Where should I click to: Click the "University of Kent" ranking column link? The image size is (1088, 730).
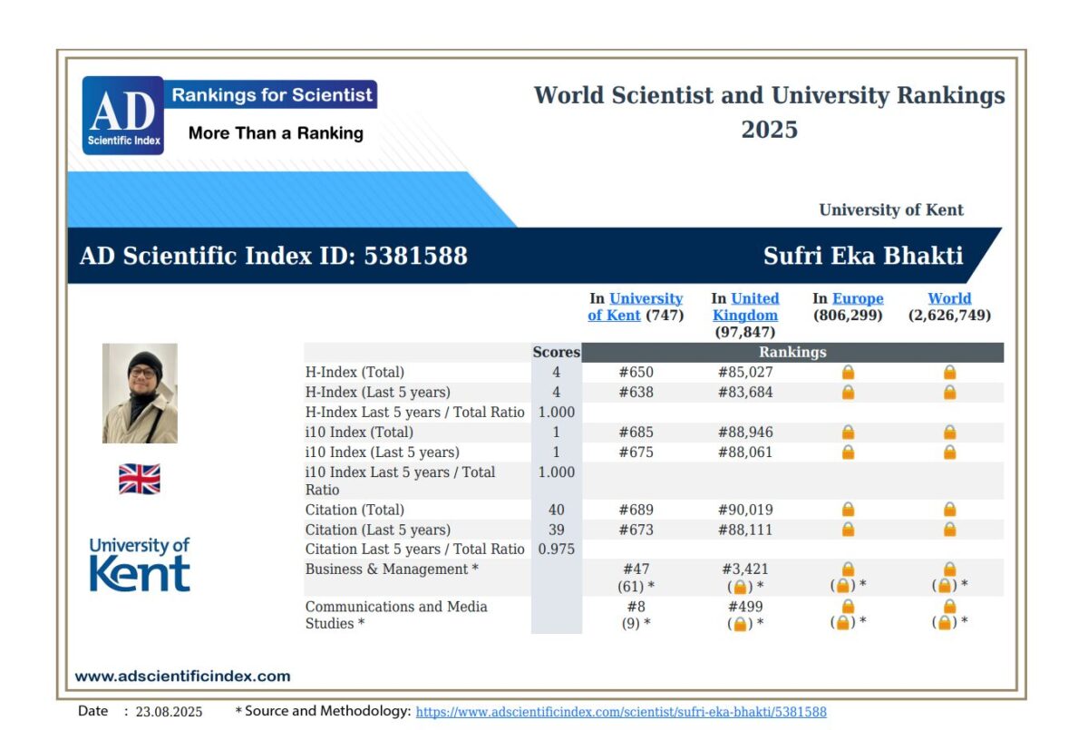pyautogui.click(x=636, y=307)
